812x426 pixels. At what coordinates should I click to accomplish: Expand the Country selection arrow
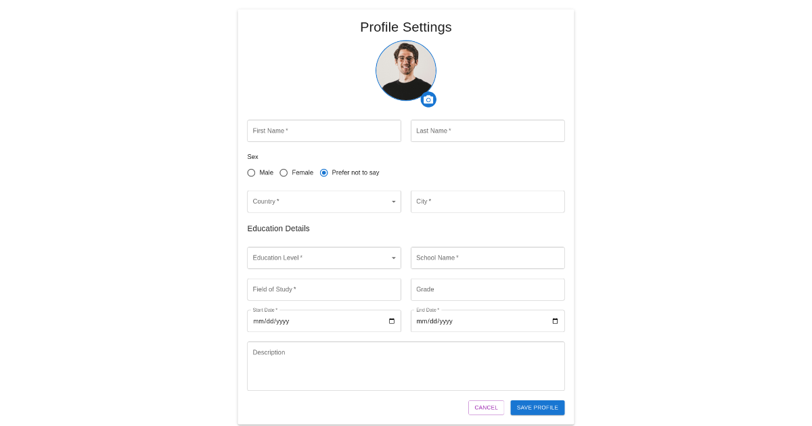[x=393, y=202]
